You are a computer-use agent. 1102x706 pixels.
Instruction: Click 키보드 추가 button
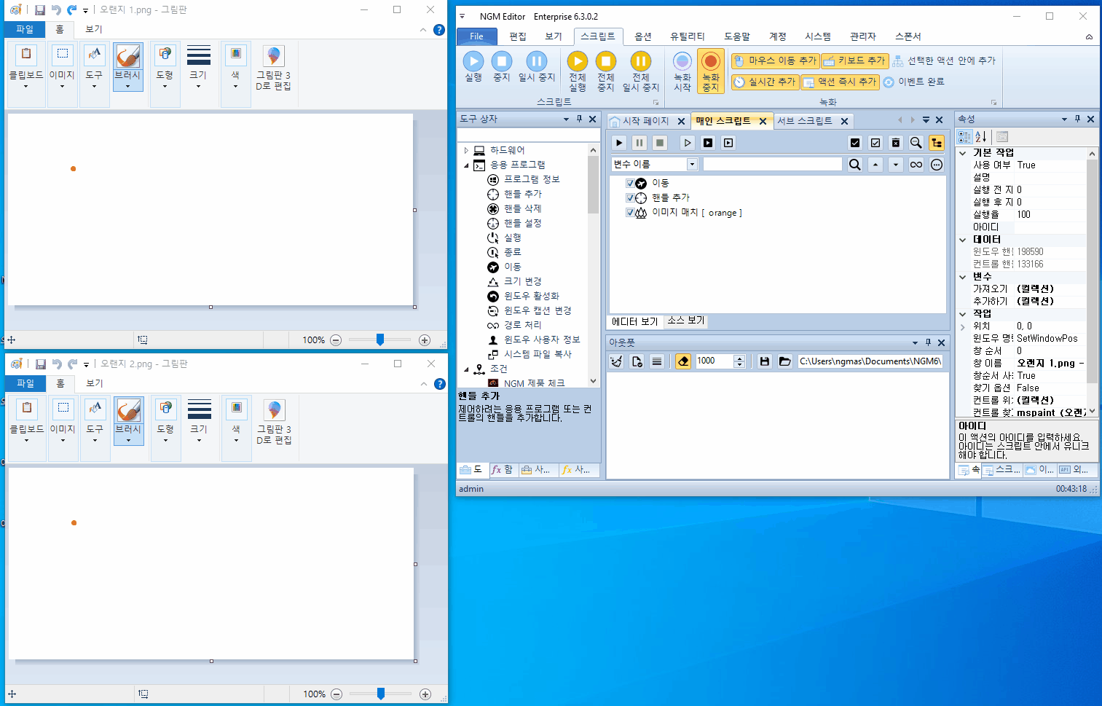click(x=855, y=60)
